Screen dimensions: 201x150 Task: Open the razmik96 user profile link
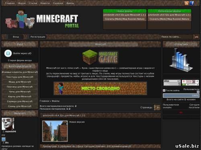click(x=10, y=132)
